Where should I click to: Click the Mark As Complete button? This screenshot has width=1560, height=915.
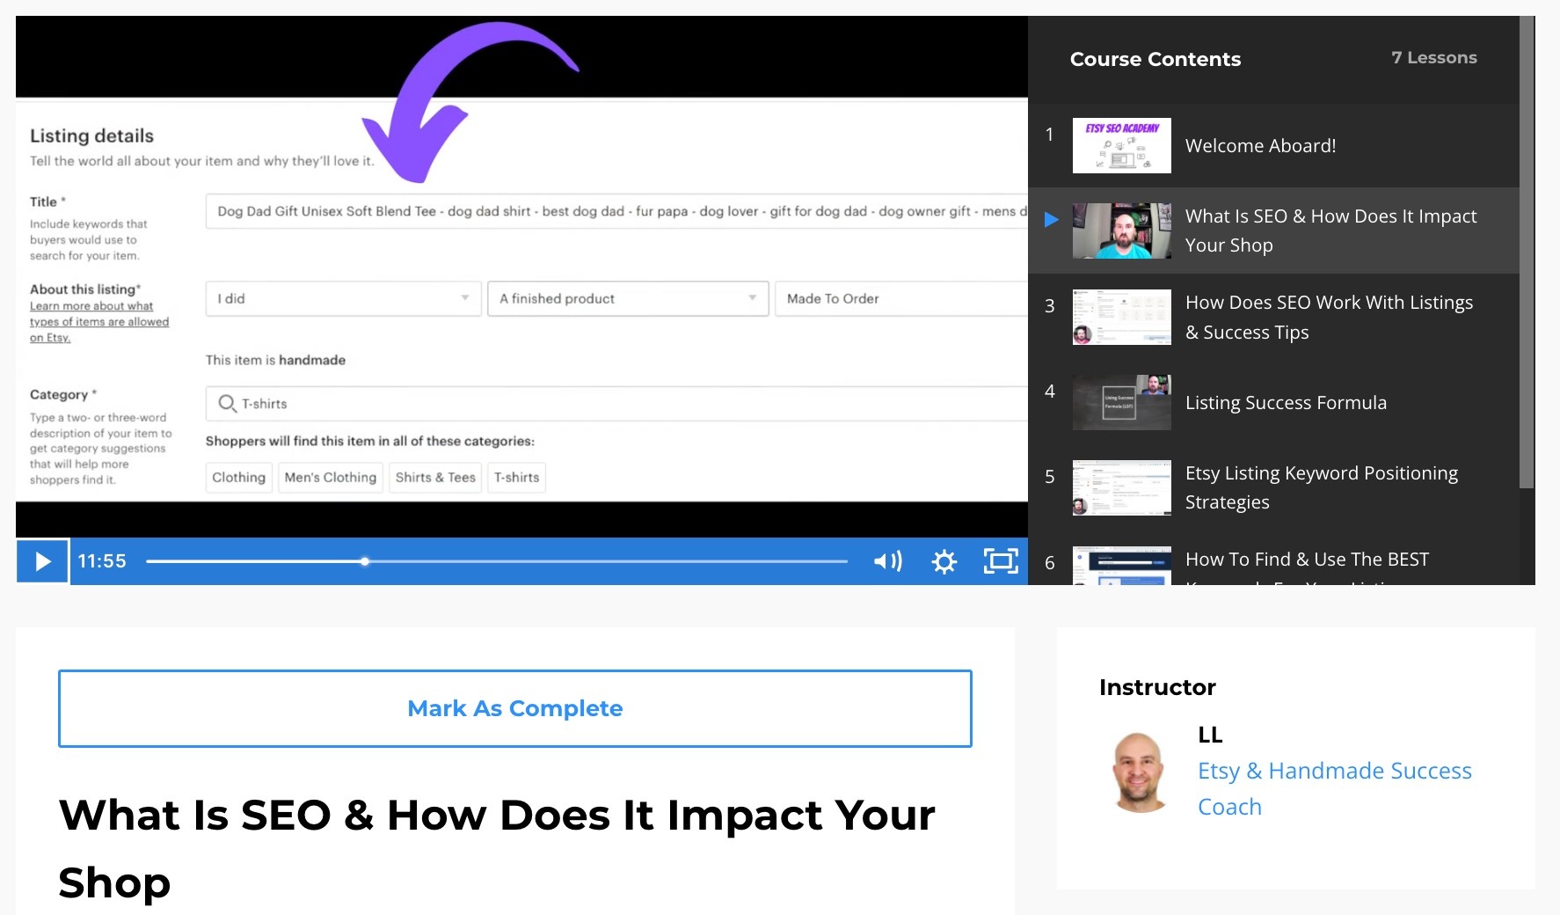pos(515,708)
